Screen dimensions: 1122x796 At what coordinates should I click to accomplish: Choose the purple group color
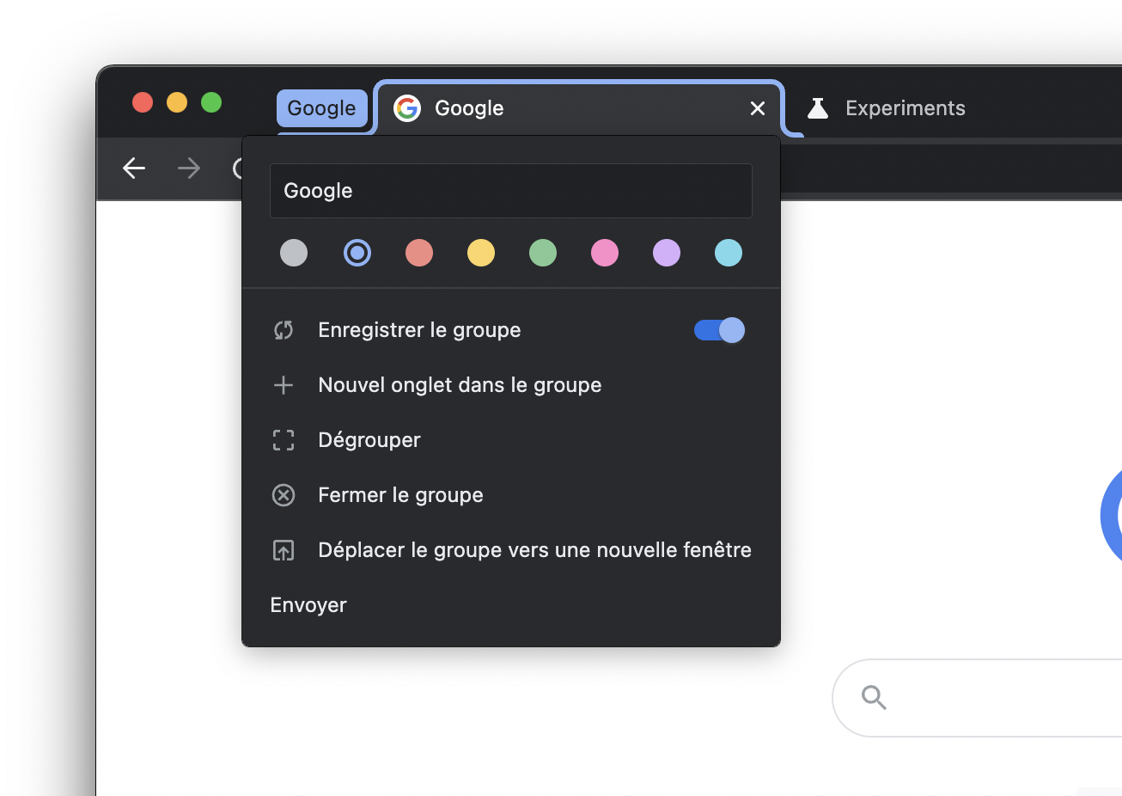667,253
